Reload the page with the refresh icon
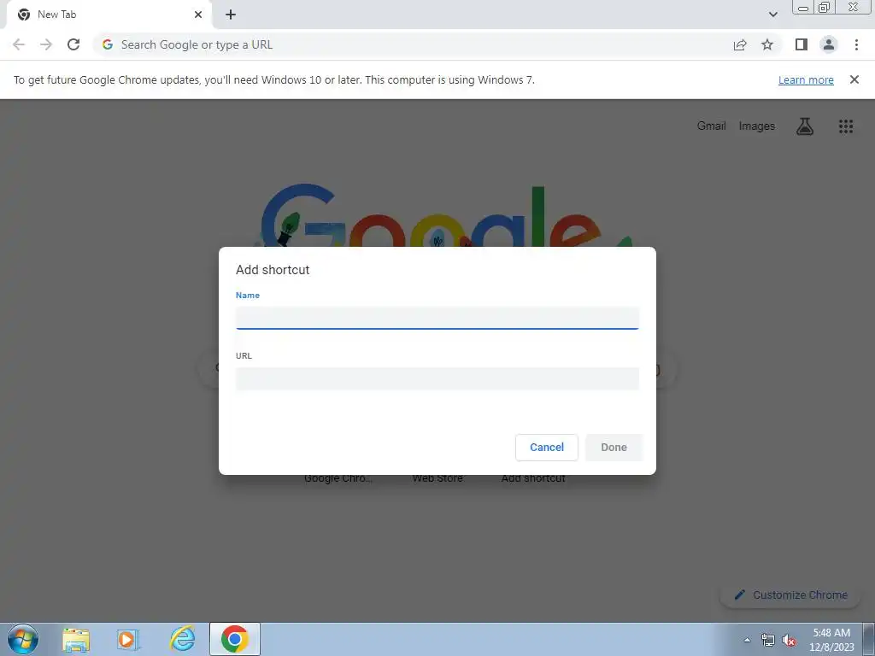 pos(73,44)
